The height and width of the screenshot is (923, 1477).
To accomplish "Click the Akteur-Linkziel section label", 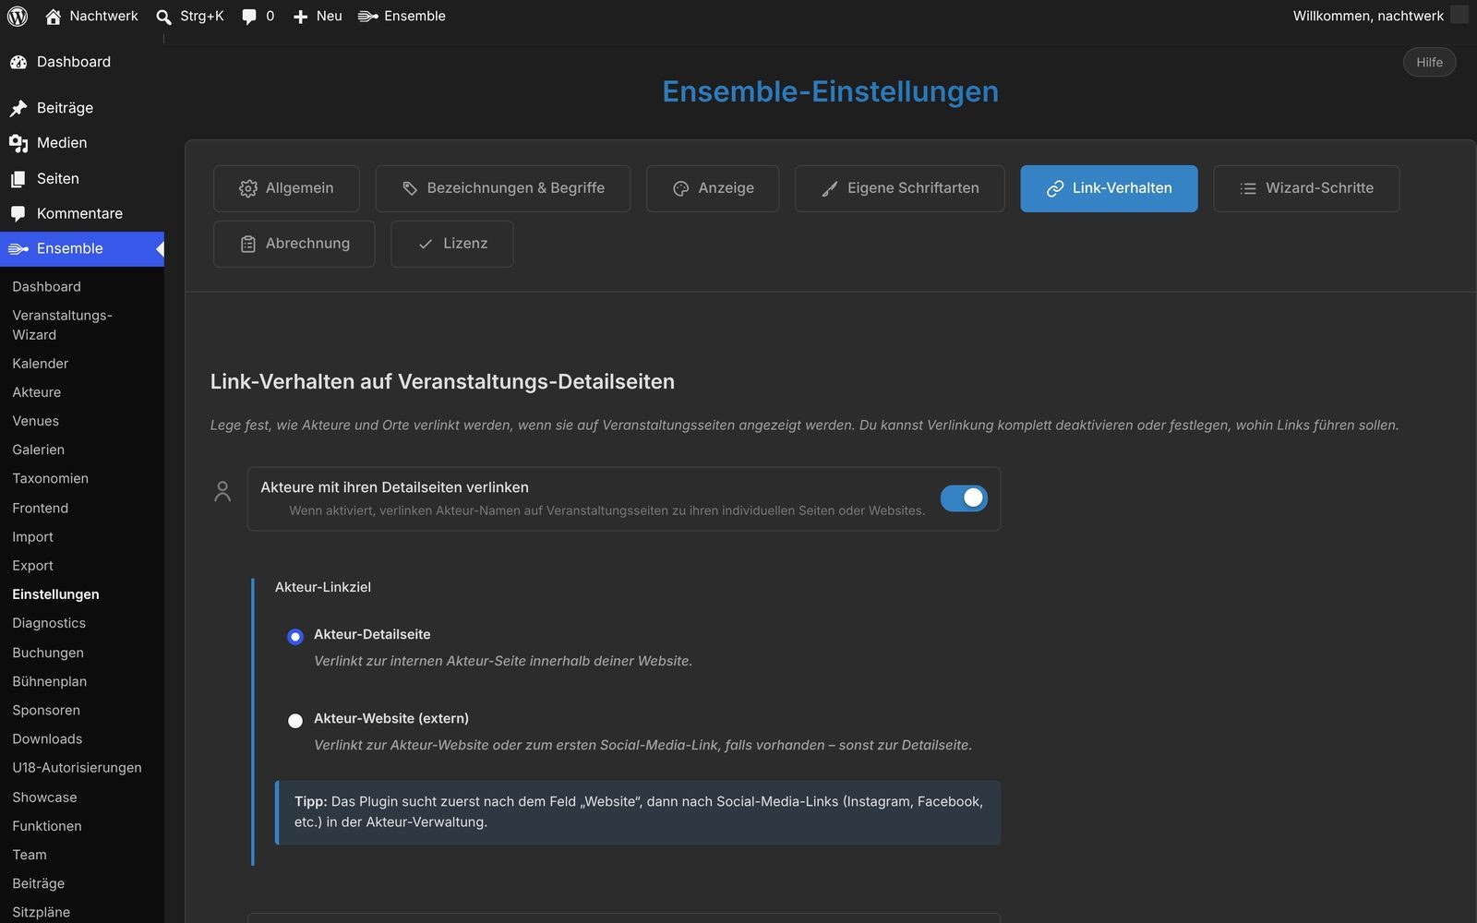I will click(323, 587).
